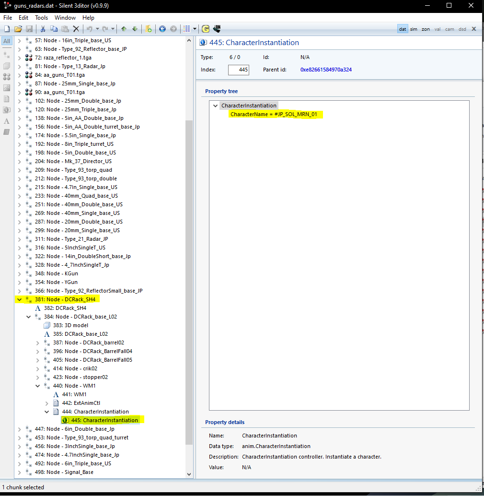Image resolution: width=484 pixels, height=496 pixels.
Task: Navigate back with blue arrow icon
Action: pyautogui.click(x=162, y=29)
